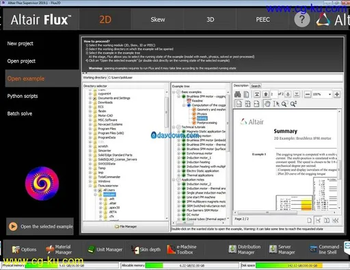The width and height of the screenshot is (350, 270).
Task: Switch to the 2D module tab
Action: [x=105, y=20]
